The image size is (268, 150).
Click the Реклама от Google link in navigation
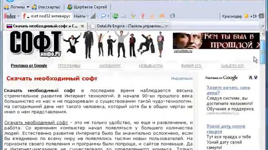point(29,66)
